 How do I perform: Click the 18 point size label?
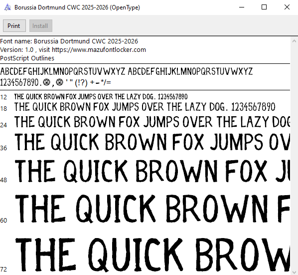click(x=3, y=109)
